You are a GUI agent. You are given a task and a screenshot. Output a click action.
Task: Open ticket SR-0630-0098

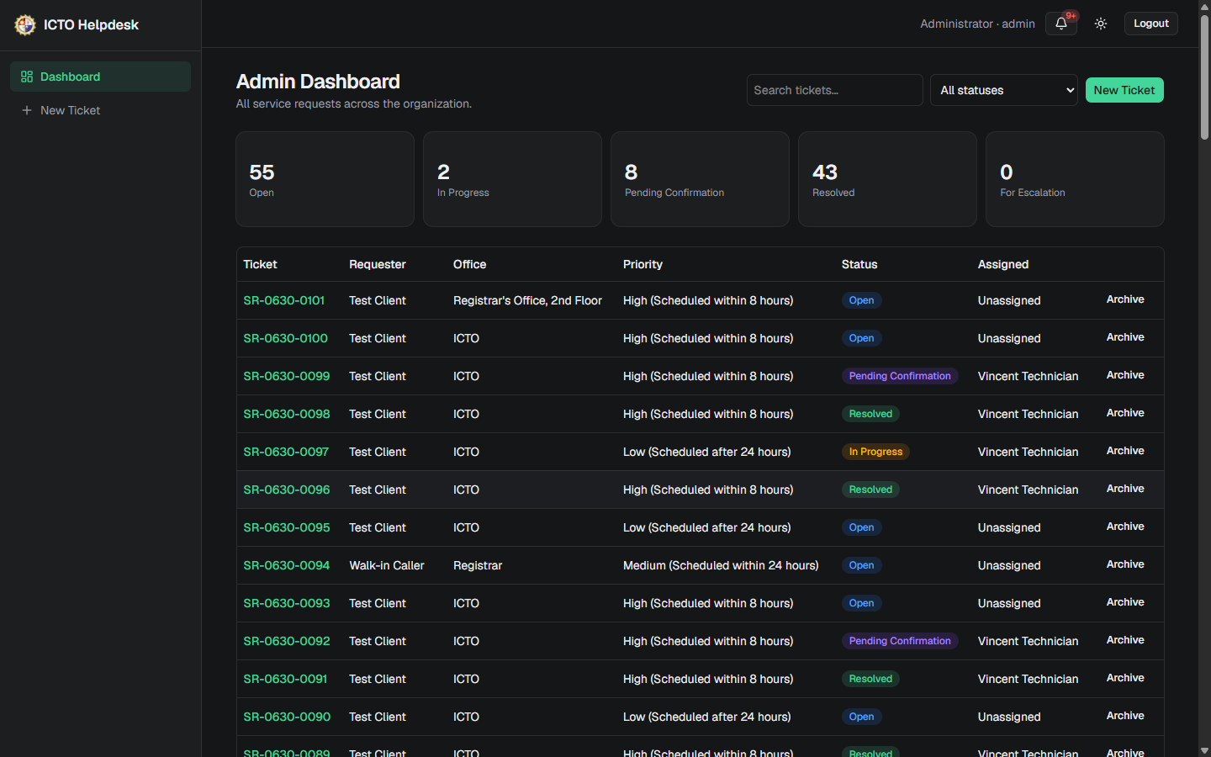click(286, 414)
